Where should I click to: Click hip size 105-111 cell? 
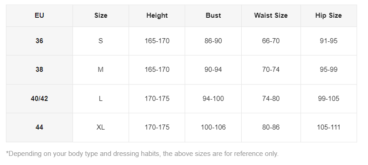coord(329,128)
